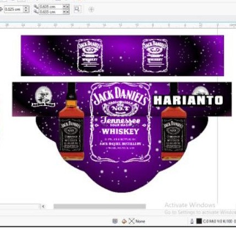Select the portrait emblem at left of banner
Image resolution: width=236 pixels, height=236 pixels.
click(x=44, y=96)
